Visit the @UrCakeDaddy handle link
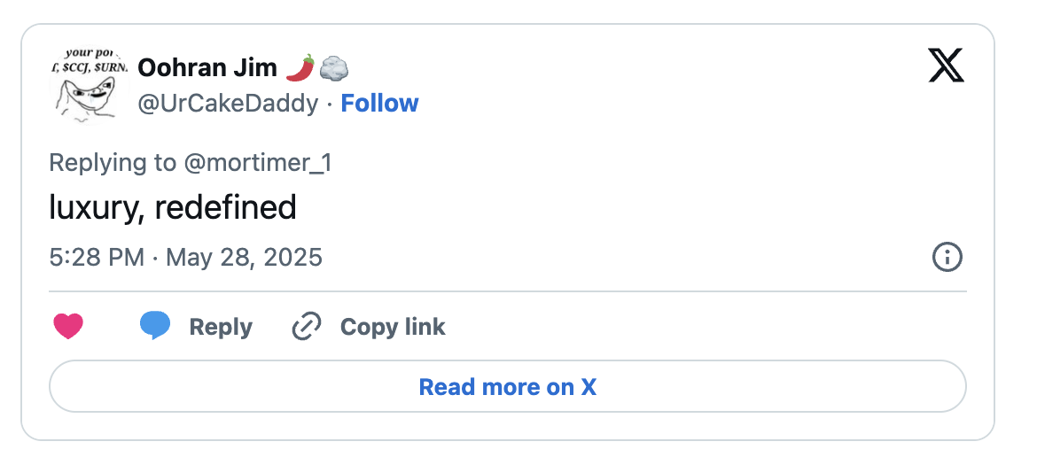Screen dimensions: 1037x457 coord(228,104)
